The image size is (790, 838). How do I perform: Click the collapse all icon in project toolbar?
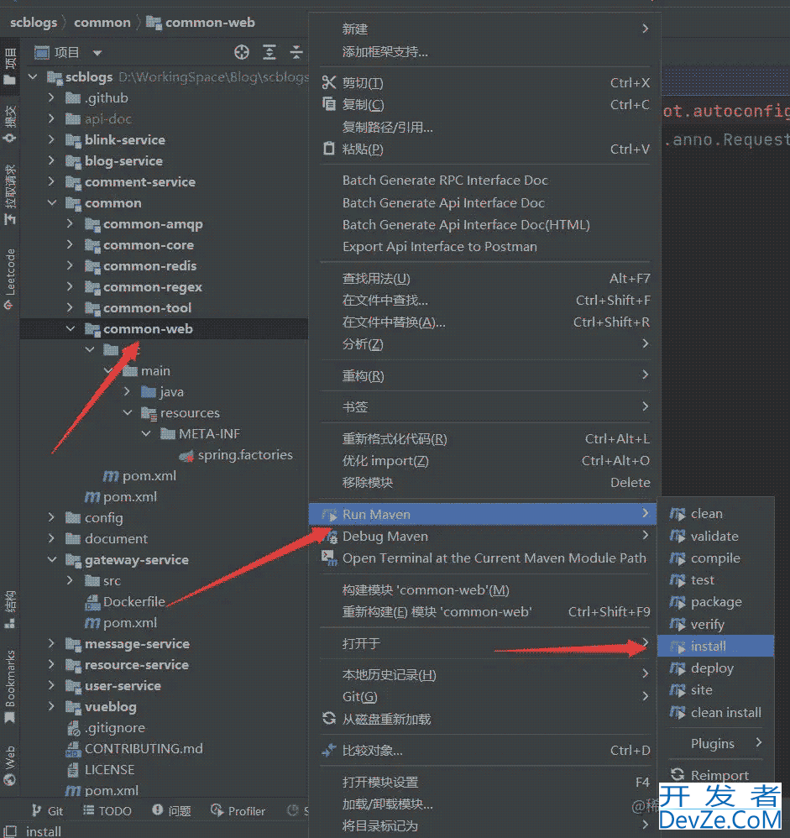[296, 52]
